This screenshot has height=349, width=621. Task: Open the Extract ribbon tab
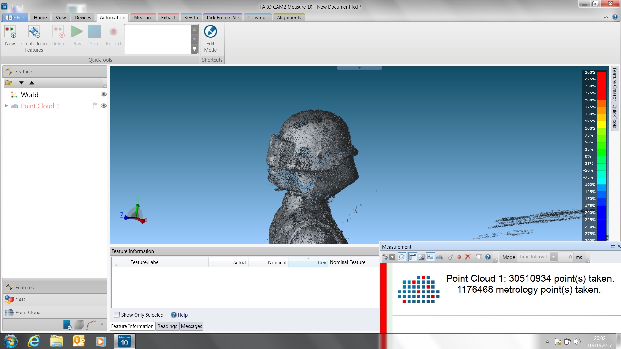(168, 18)
